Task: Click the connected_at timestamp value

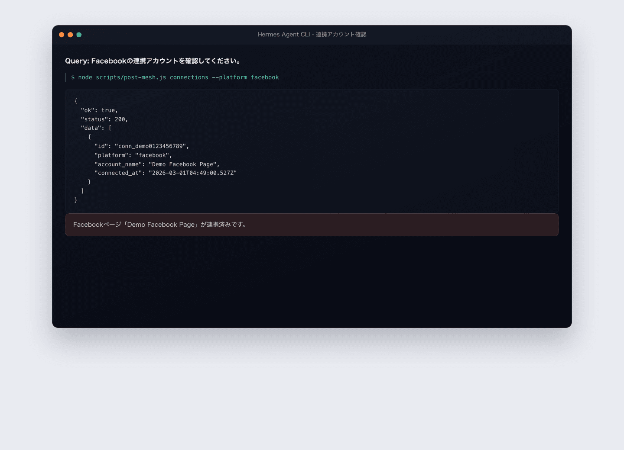Action: pos(193,173)
